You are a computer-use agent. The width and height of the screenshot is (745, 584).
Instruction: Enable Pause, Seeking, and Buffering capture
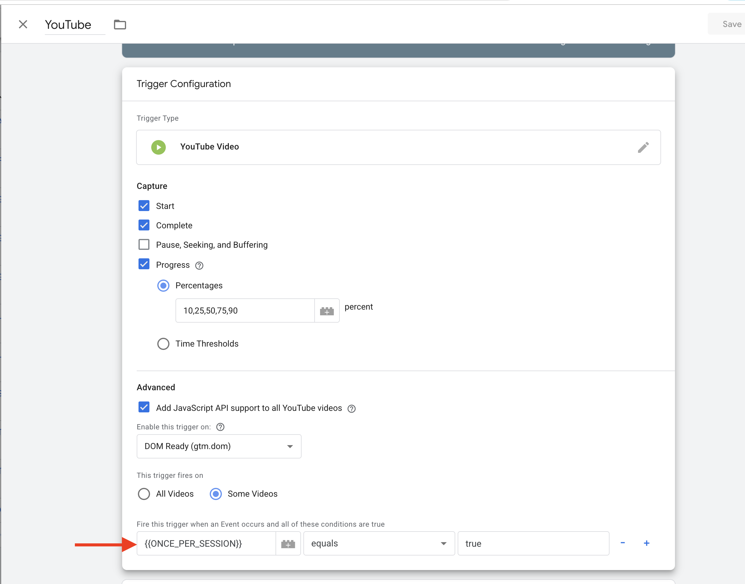click(144, 245)
